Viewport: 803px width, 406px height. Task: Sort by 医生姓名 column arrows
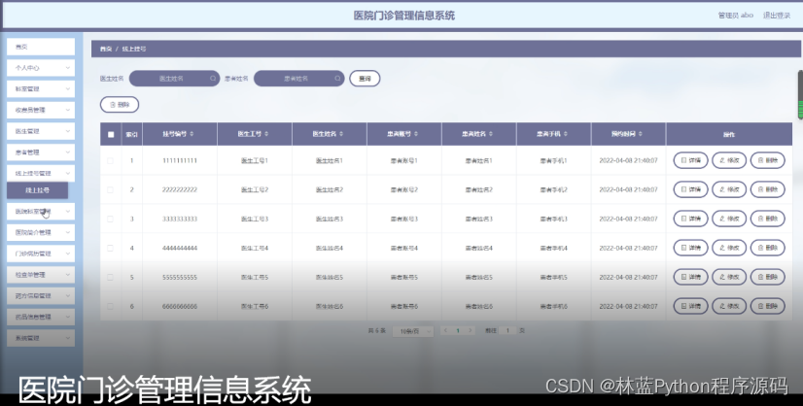tap(341, 134)
